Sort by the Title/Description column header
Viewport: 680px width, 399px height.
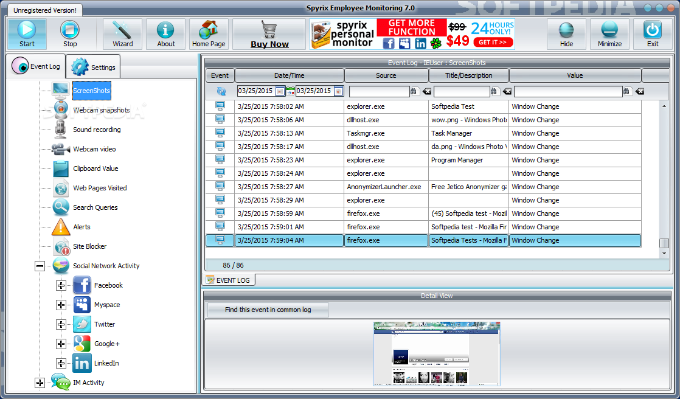click(x=469, y=75)
